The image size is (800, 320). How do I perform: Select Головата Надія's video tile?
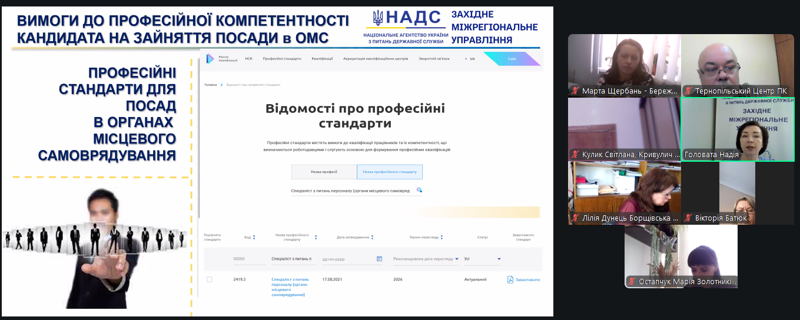[x=738, y=129]
